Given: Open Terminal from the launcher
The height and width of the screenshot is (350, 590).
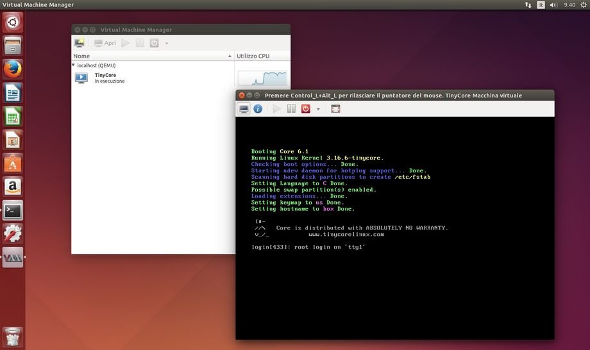Looking at the screenshot, I should click(x=13, y=210).
